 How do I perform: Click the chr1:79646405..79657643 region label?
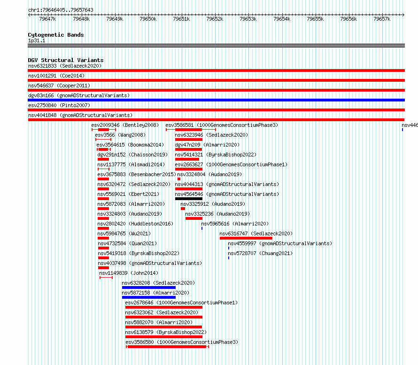click(61, 10)
